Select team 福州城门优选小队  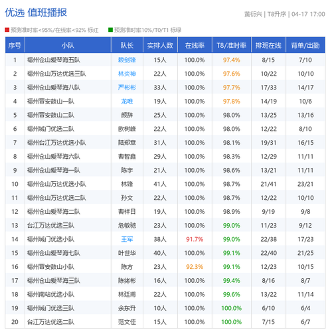point(50,239)
